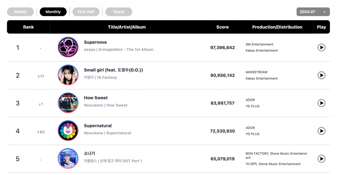Open the First Half chart tab

[86, 12]
